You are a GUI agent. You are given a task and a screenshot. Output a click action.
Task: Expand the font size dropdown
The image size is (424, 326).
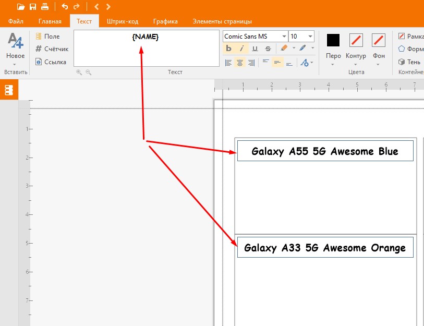311,37
